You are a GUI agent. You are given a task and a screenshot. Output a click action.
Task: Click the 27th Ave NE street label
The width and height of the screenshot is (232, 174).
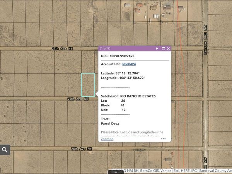(x=62, y=49)
